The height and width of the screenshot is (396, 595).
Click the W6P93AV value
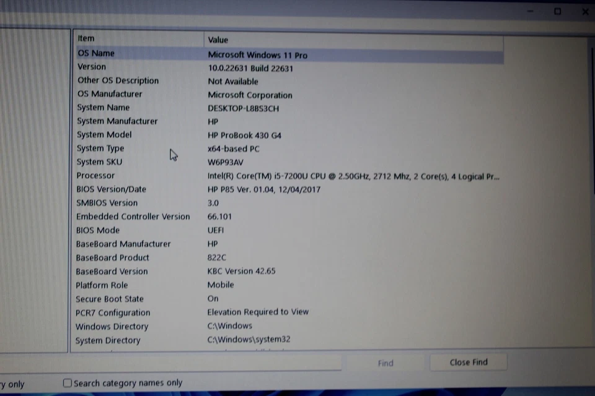[x=226, y=162]
